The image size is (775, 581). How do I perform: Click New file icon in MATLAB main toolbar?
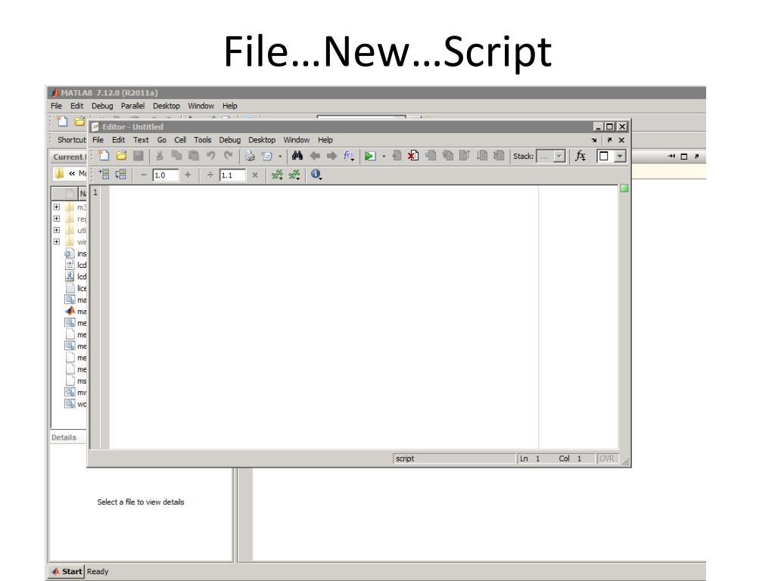[x=62, y=121]
